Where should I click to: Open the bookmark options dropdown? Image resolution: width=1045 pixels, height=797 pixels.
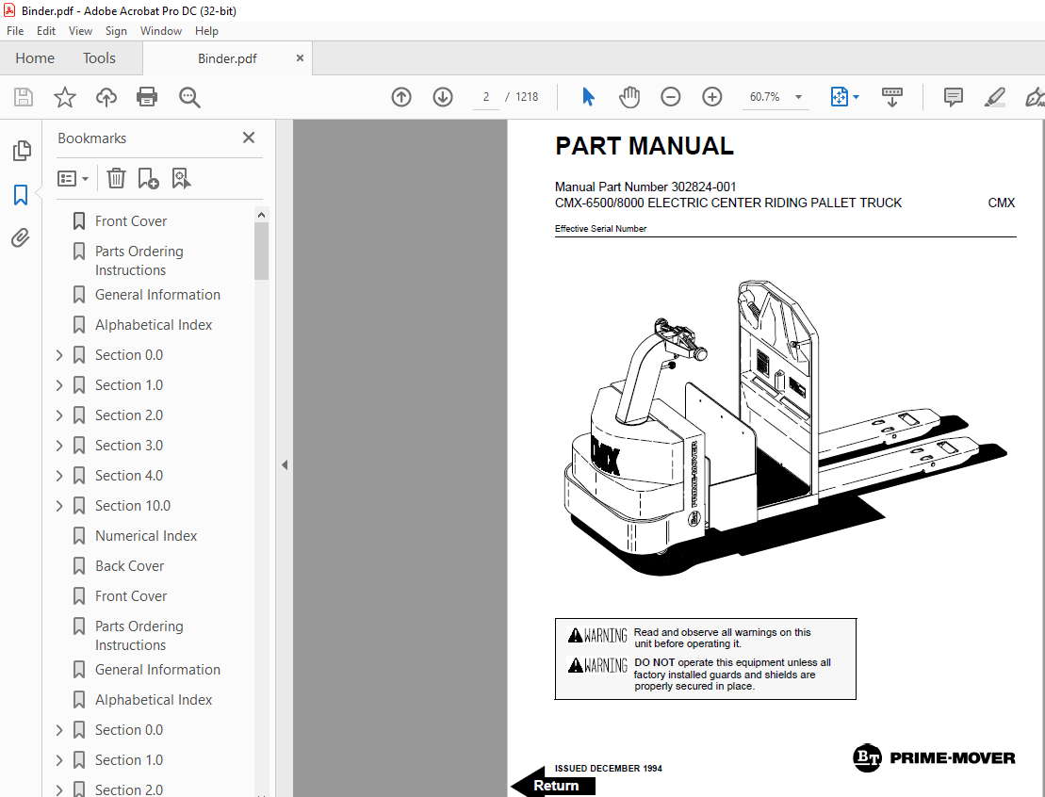click(73, 179)
